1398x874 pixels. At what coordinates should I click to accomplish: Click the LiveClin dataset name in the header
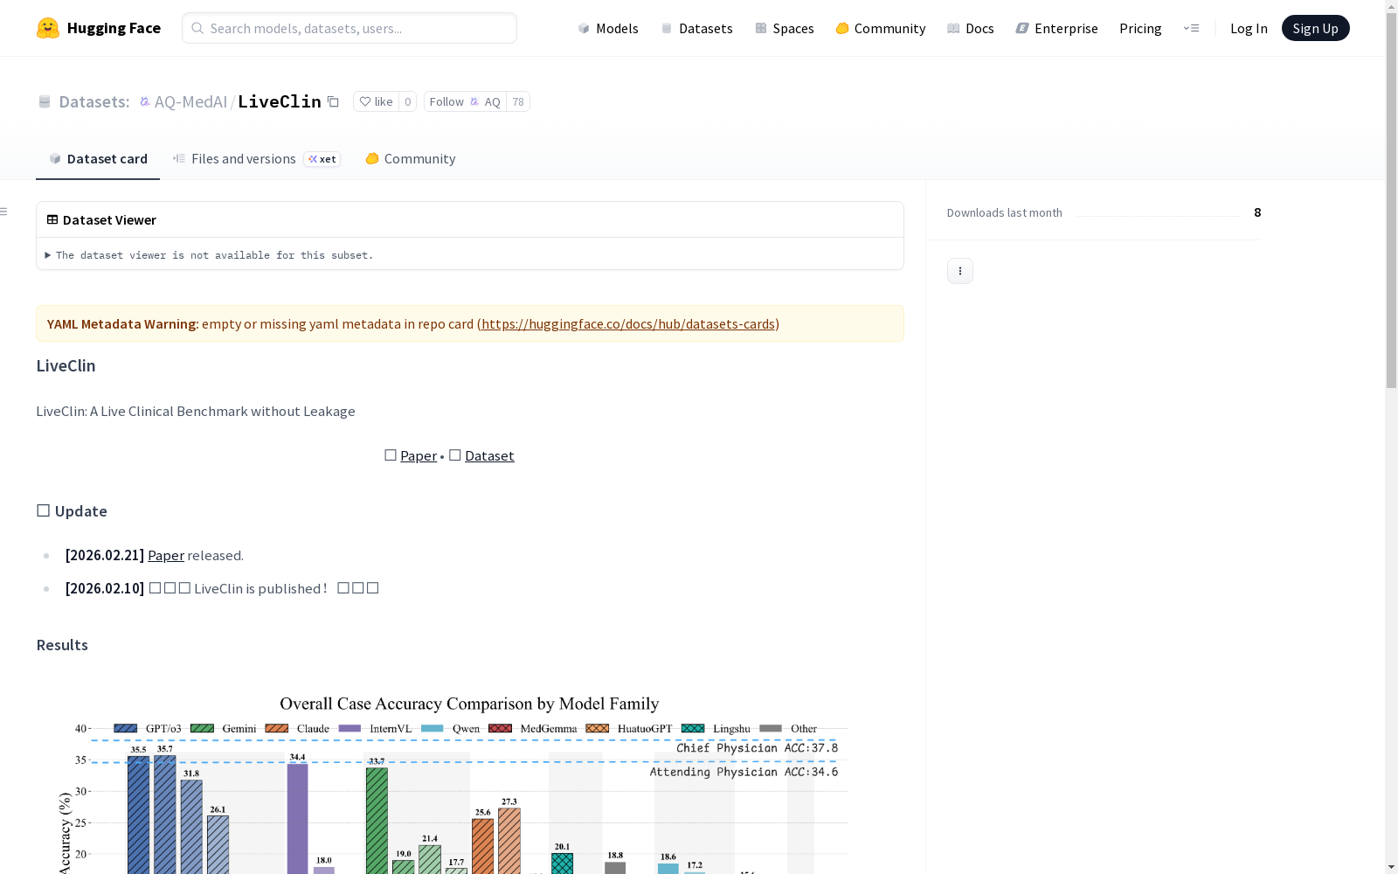coord(280,101)
